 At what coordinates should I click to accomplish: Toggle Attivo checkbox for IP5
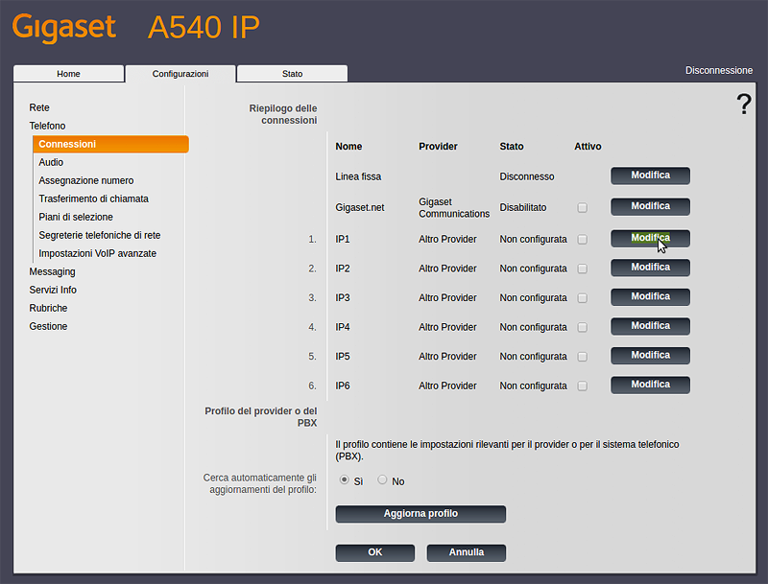point(583,357)
